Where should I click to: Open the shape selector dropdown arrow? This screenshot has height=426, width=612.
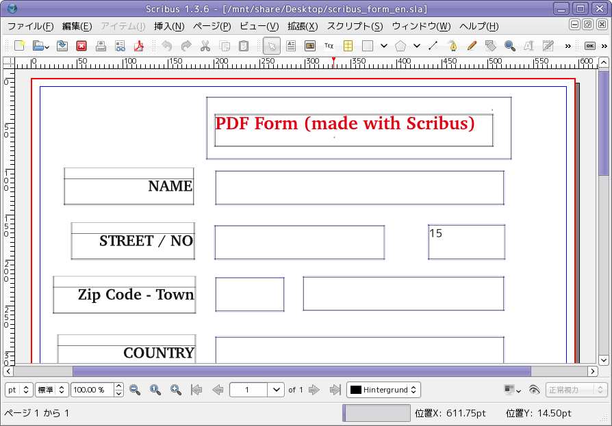click(x=384, y=46)
